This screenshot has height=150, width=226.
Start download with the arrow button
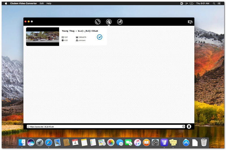coord(189,127)
